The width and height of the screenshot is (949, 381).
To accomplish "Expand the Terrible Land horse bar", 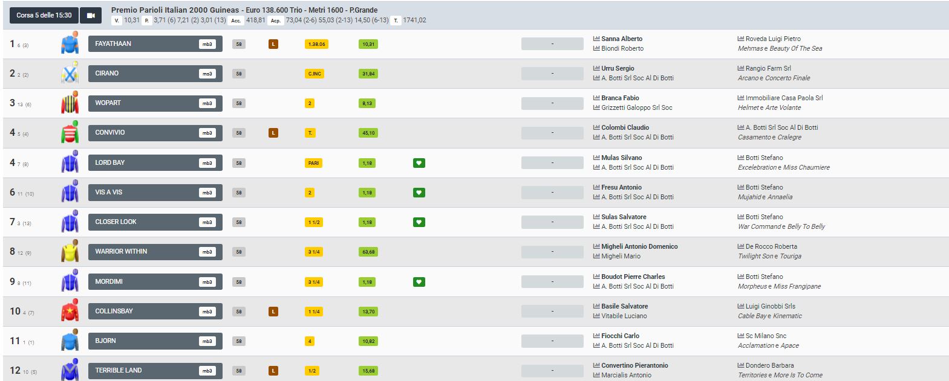I will pos(155,371).
